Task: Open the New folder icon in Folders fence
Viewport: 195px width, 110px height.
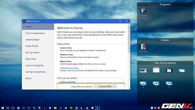Action: click(144, 48)
